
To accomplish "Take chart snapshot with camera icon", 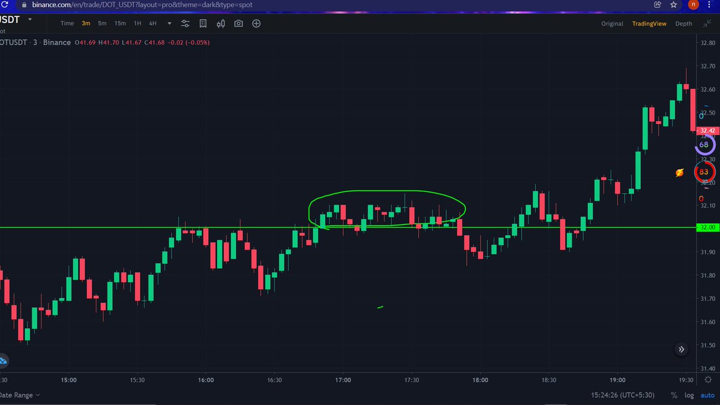I will [x=239, y=23].
